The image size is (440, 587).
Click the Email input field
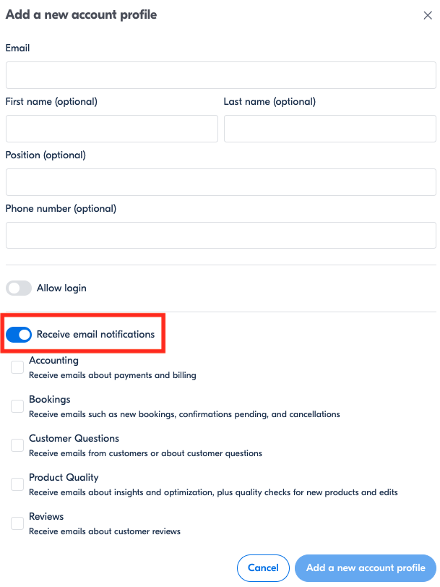point(220,75)
